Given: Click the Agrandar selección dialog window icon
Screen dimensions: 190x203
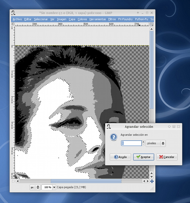Looking at the screenshot, I should [109, 127].
